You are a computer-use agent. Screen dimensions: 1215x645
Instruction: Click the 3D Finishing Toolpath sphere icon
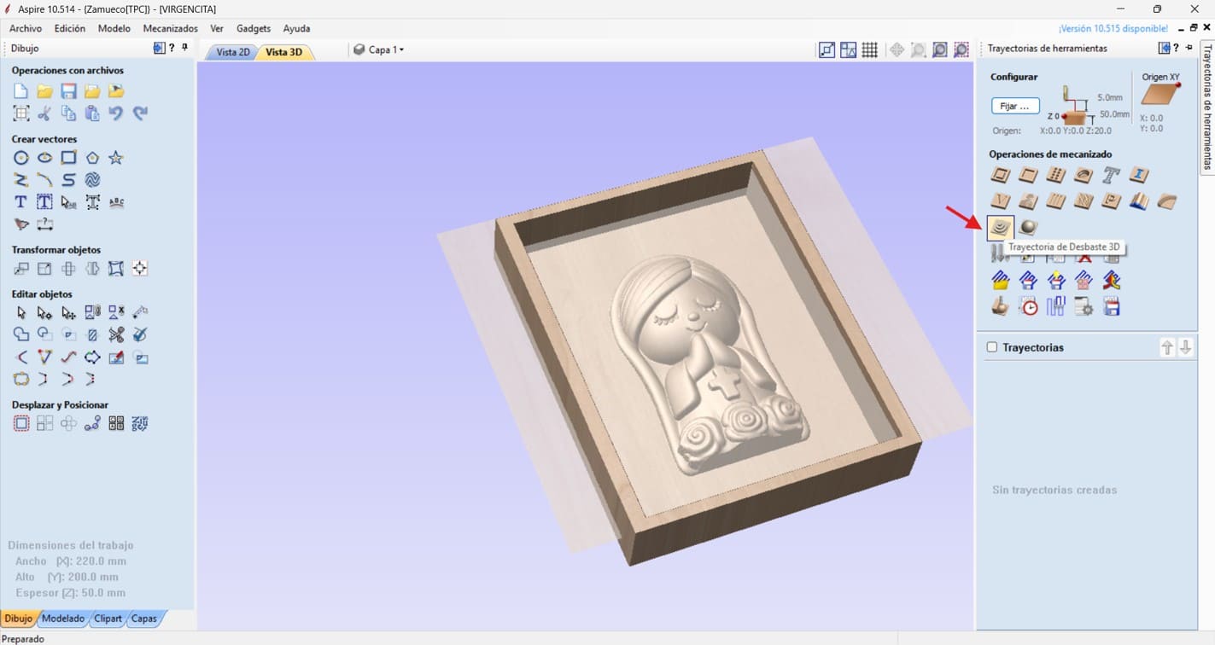[x=1028, y=227]
